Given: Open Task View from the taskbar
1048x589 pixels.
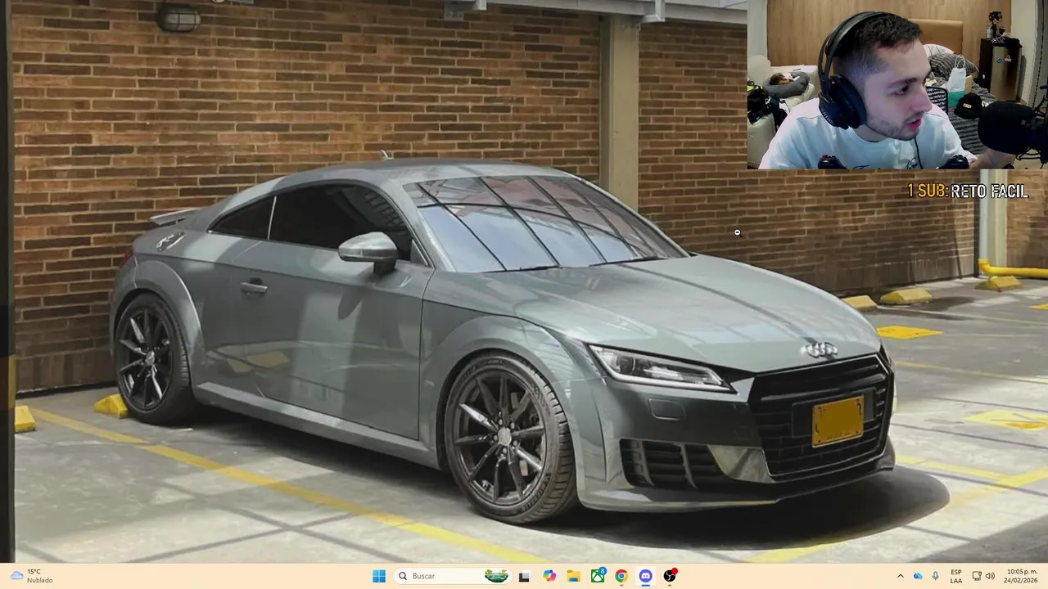Looking at the screenshot, I should (x=525, y=576).
